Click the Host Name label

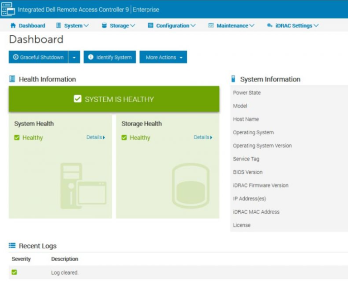pyautogui.click(x=246, y=119)
